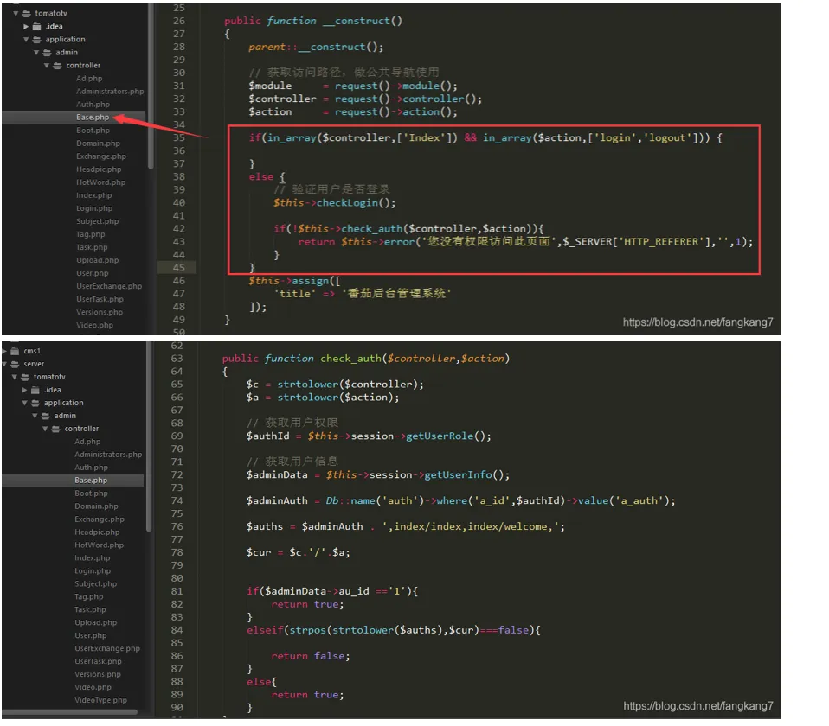The width and height of the screenshot is (829, 726).
Task: Open Task.php in the lower file tree
Action: 90,610
